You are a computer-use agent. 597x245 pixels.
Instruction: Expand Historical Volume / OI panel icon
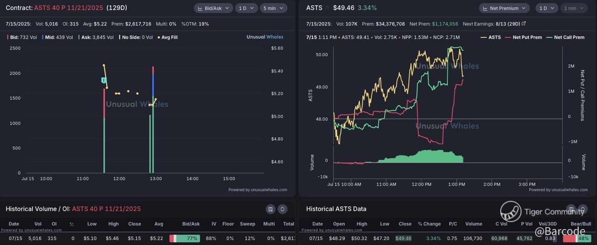282,209
